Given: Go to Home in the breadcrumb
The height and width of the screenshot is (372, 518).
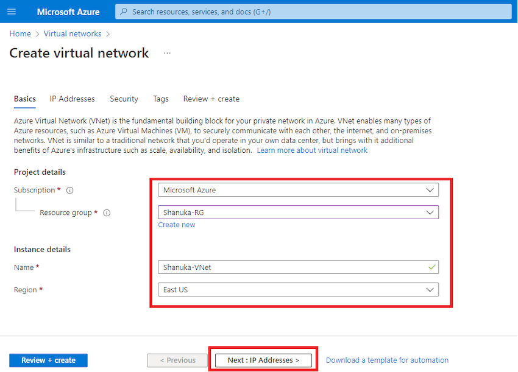Looking at the screenshot, I should [x=20, y=34].
